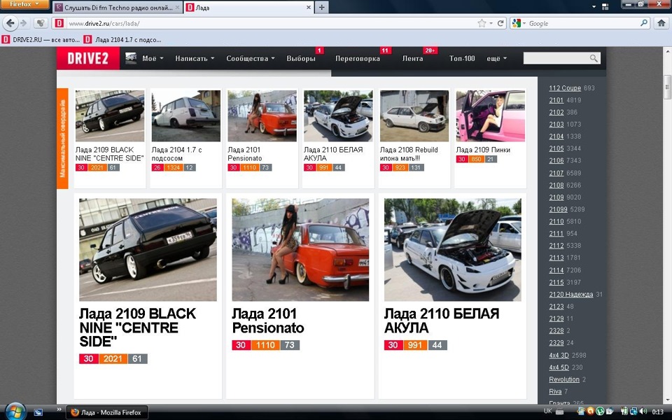This screenshot has height=420, width=672.
Task: Click small Лада 2104 1.7 с подсосом thumbnail
Action: 186,115
